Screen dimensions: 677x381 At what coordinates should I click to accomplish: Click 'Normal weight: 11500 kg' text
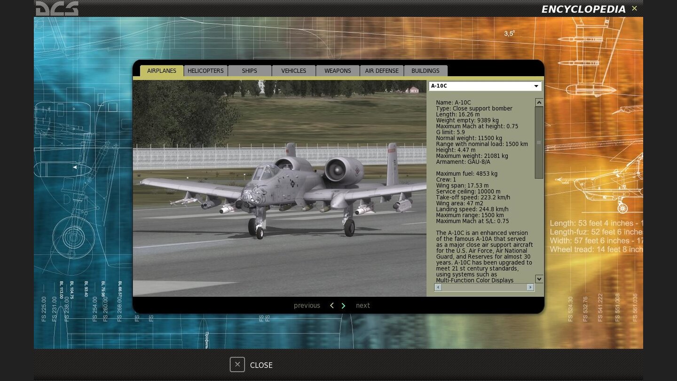[469, 138]
